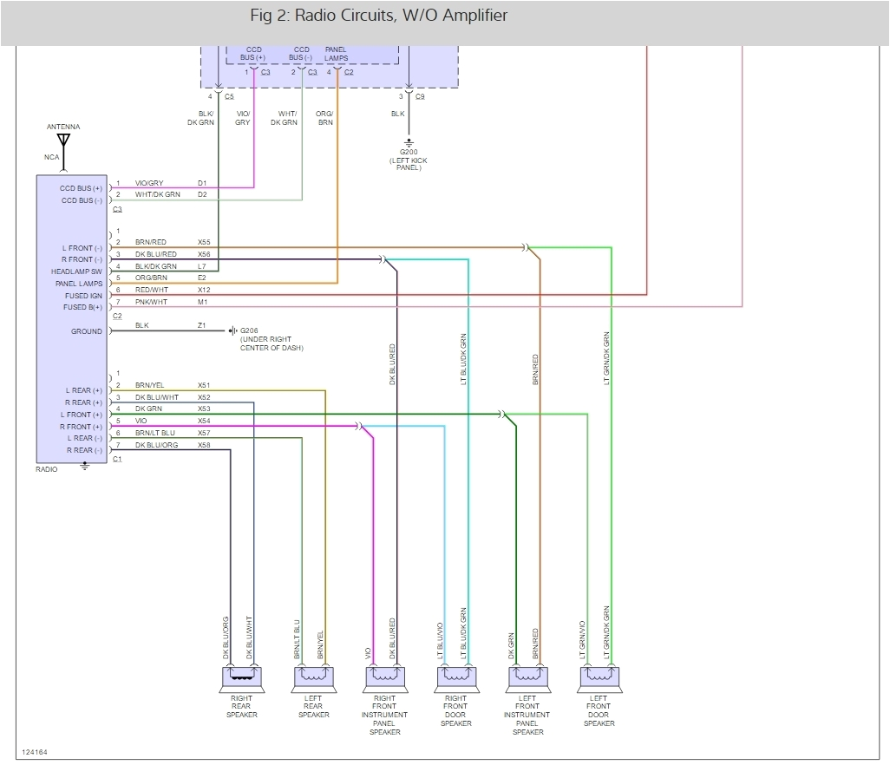This screenshot has height=765, width=890.
Task: Click the Right Front Door Speaker icon
Action: (455, 677)
